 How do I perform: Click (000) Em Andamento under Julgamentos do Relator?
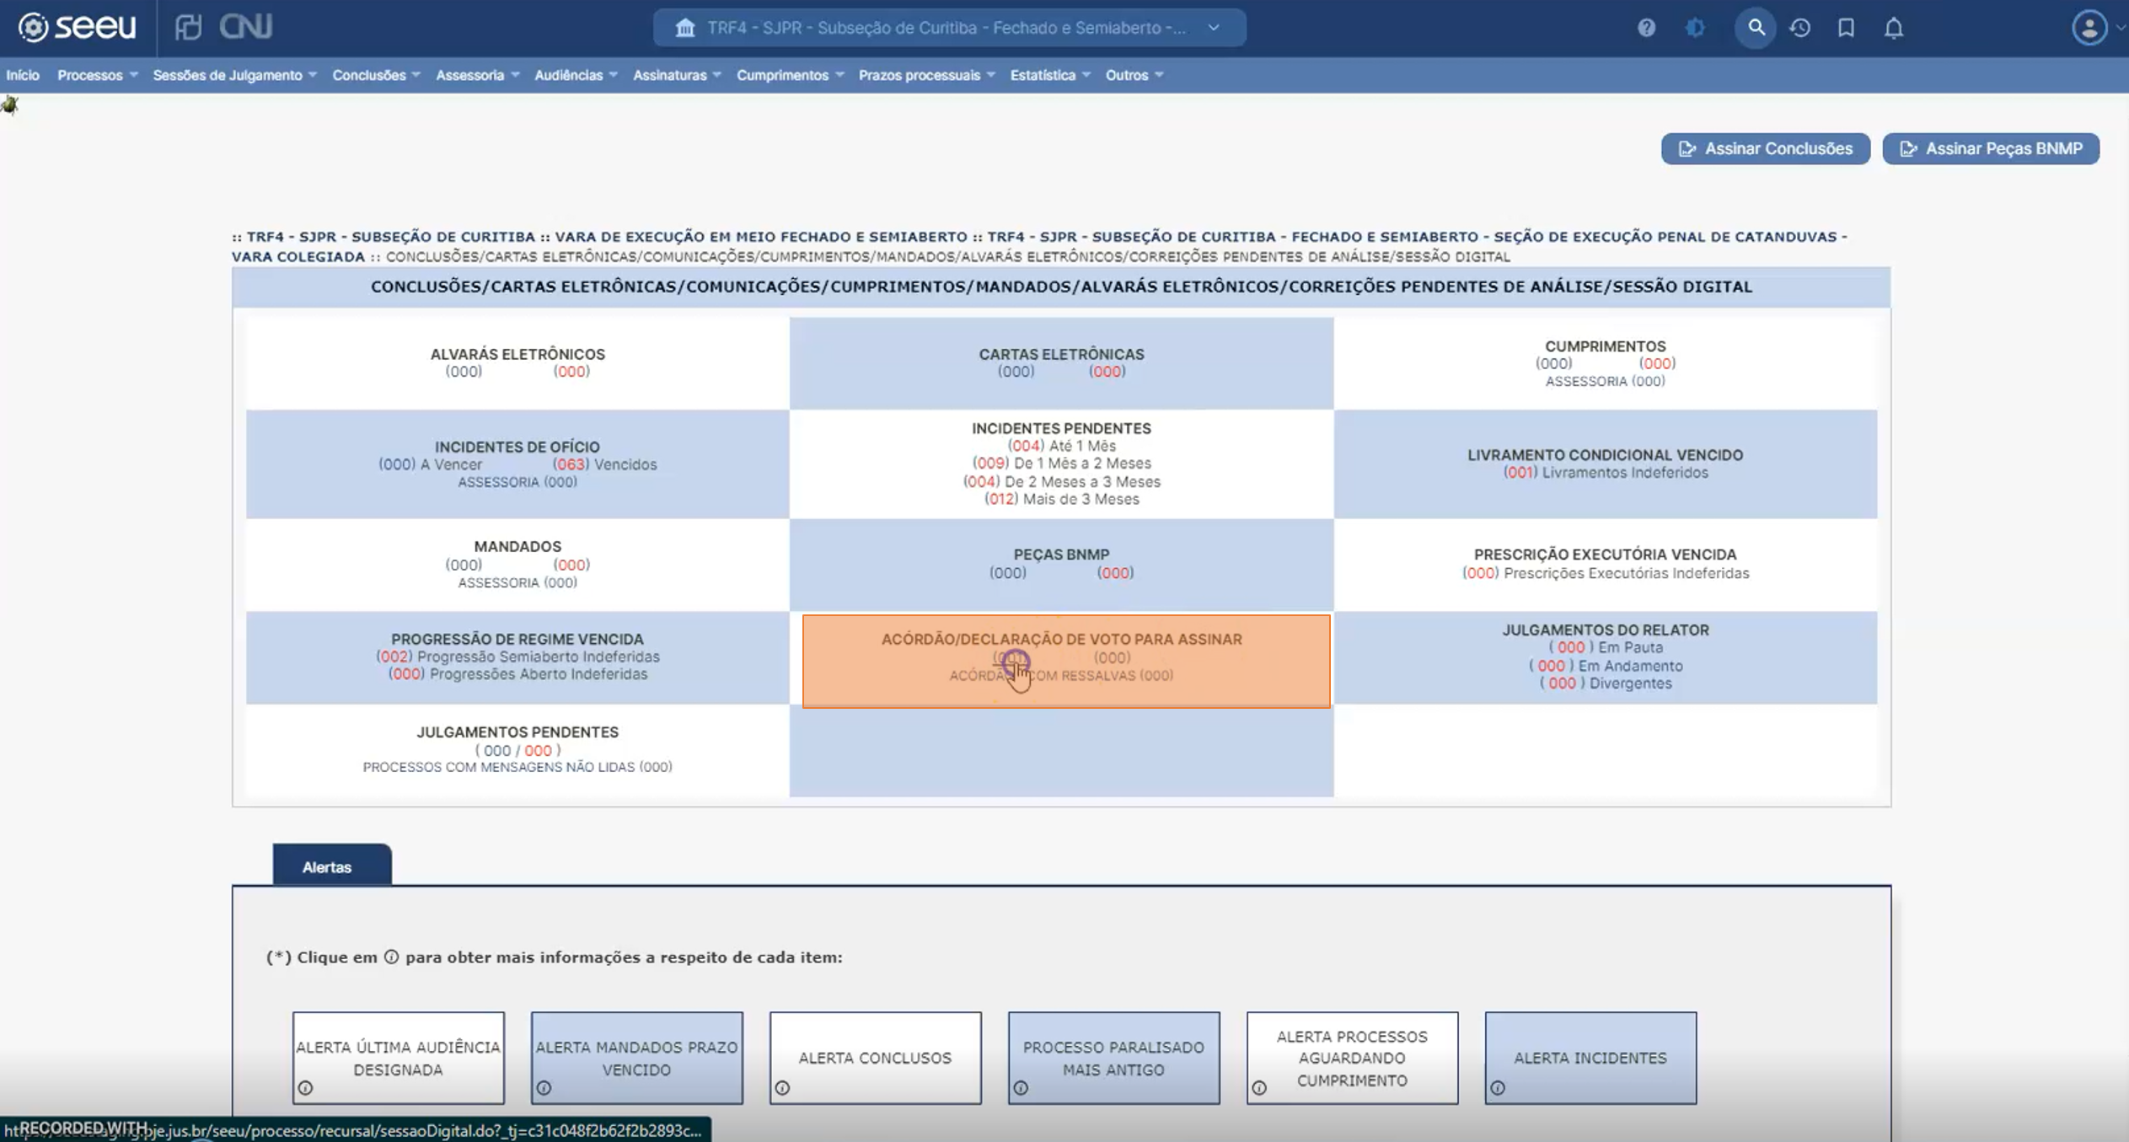coord(1606,666)
